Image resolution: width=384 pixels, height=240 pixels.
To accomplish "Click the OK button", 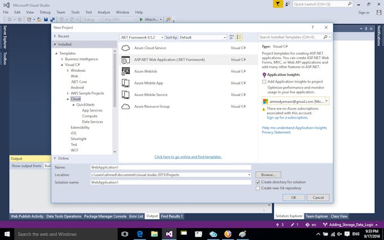I will (294, 198).
